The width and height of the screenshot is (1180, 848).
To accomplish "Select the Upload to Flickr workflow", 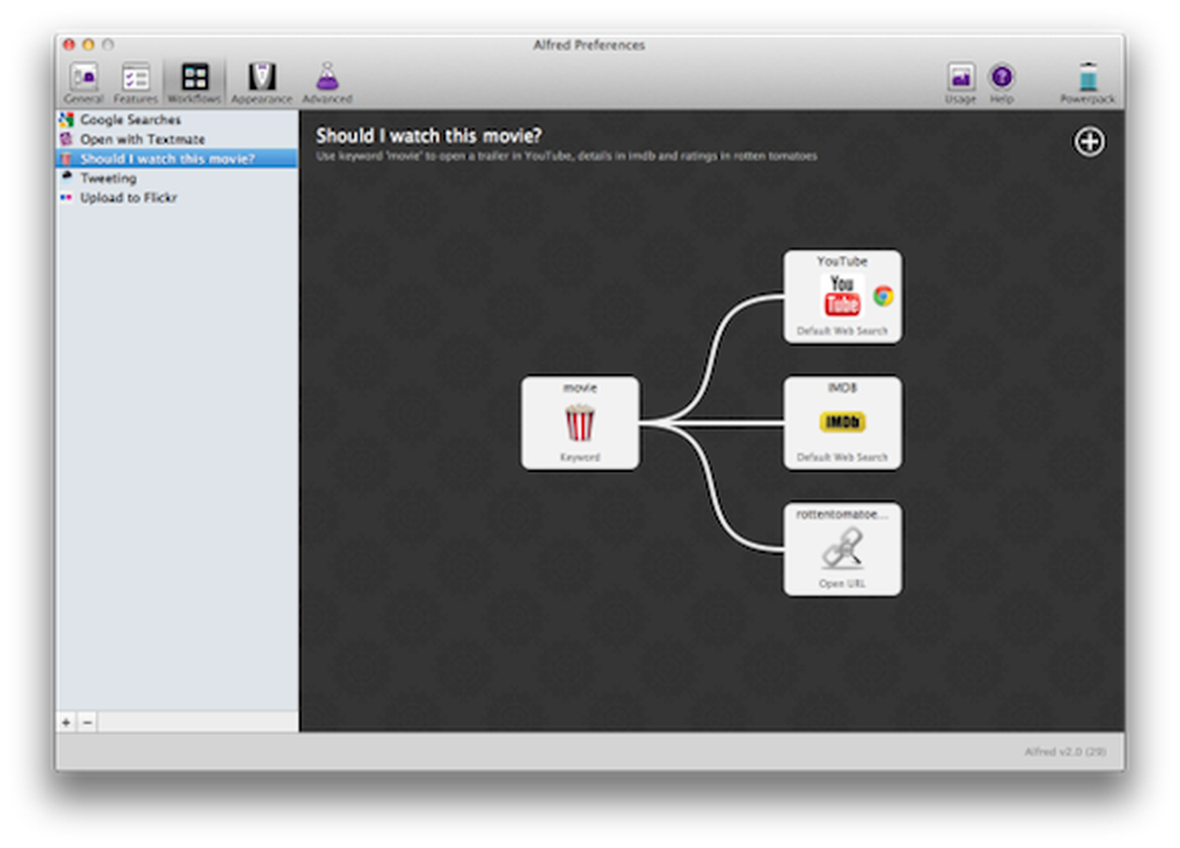I will coord(130,198).
